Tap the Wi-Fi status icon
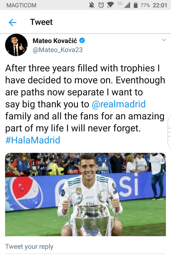This screenshot has height=256, width=171. coord(110,5)
